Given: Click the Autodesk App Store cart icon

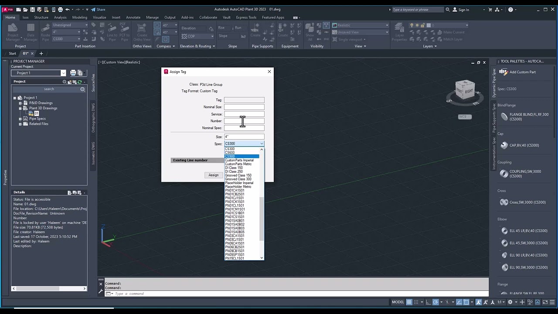Looking at the screenshot, I should [x=491, y=10].
